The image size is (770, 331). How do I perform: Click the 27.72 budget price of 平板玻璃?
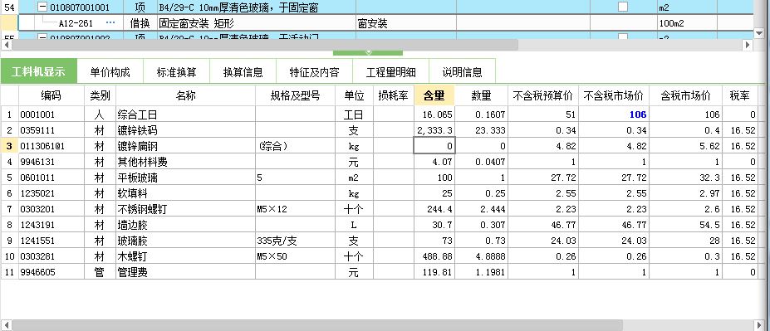pos(543,178)
